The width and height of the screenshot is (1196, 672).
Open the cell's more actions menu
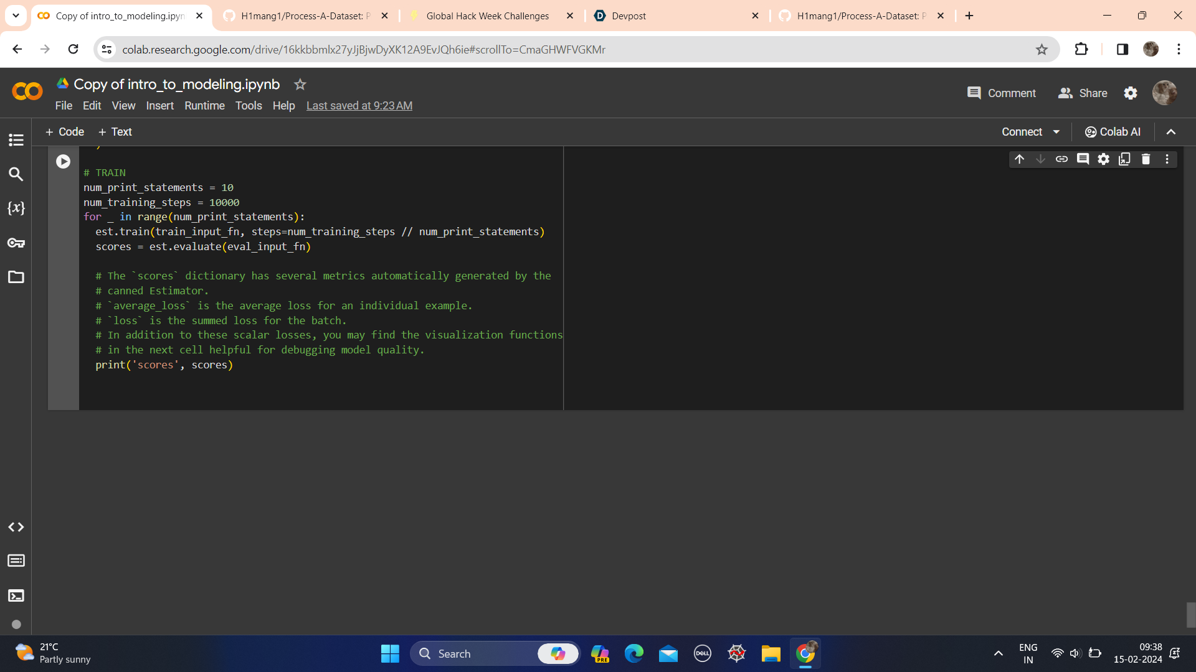(x=1167, y=159)
